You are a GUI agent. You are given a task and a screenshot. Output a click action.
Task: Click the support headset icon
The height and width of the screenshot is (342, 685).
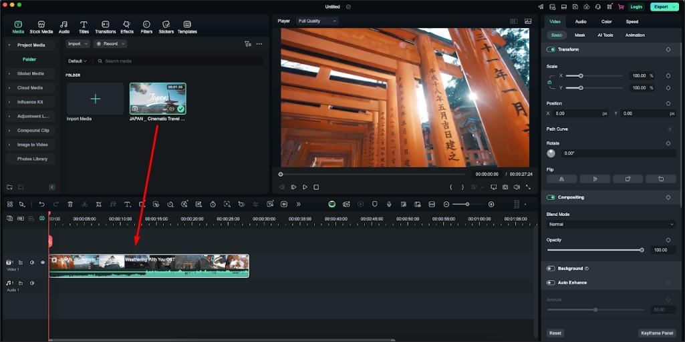[597, 7]
